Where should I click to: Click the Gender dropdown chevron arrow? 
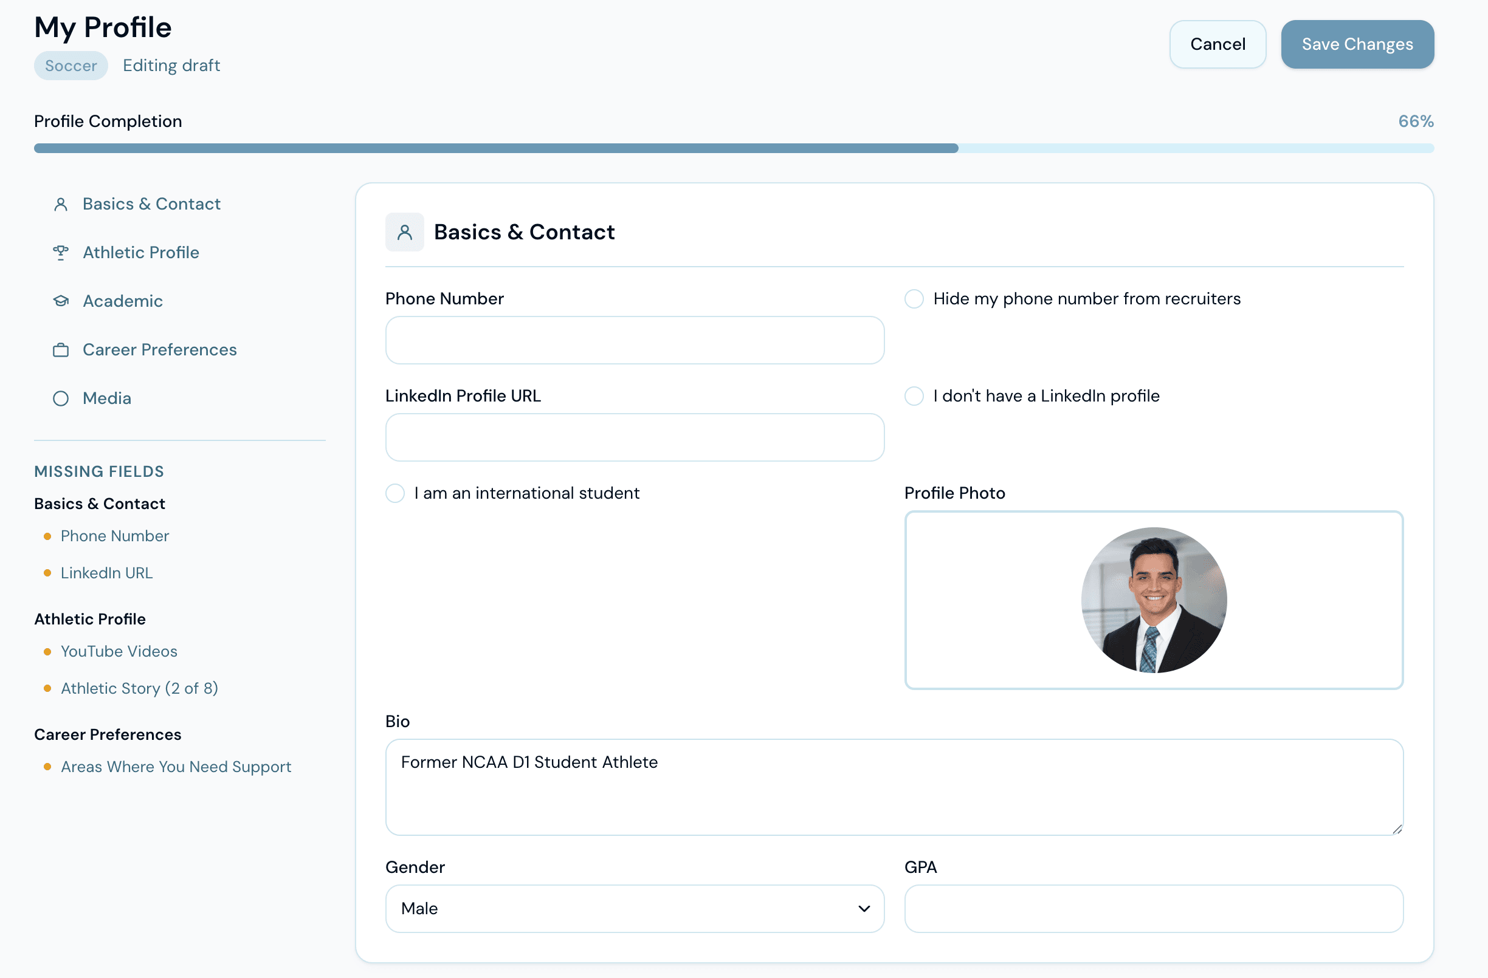864,908
